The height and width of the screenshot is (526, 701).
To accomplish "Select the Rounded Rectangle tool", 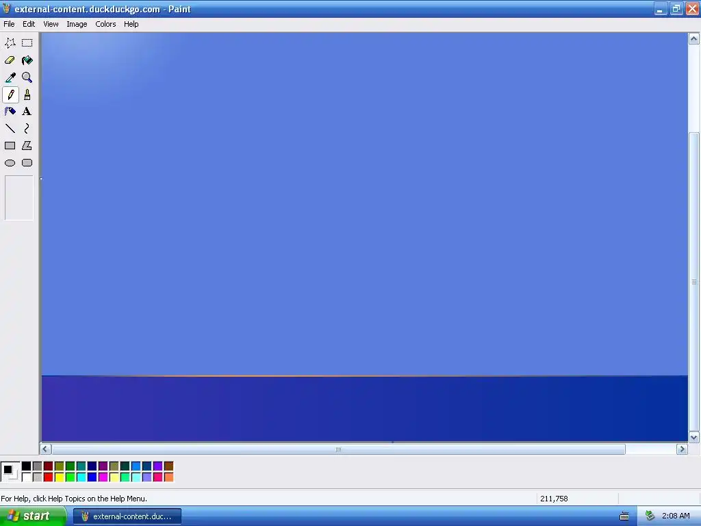I will [27, 163].
